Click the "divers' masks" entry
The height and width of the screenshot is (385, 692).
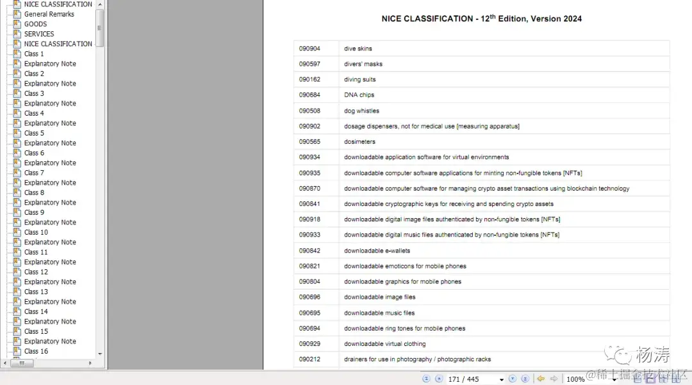click(x=363, y=64)
